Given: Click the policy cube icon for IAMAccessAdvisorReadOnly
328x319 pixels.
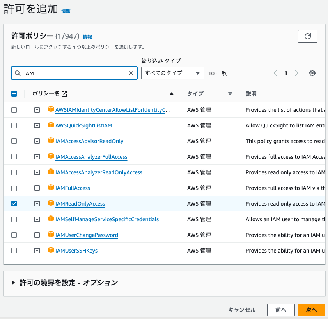Looking at the screenshot, I should pos(51,140).
